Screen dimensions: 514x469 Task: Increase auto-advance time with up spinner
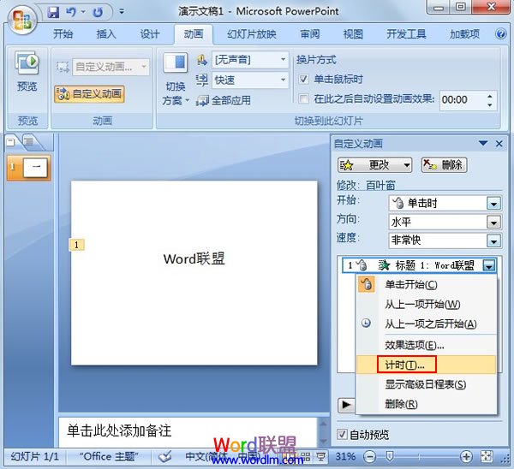click(490, 96)
